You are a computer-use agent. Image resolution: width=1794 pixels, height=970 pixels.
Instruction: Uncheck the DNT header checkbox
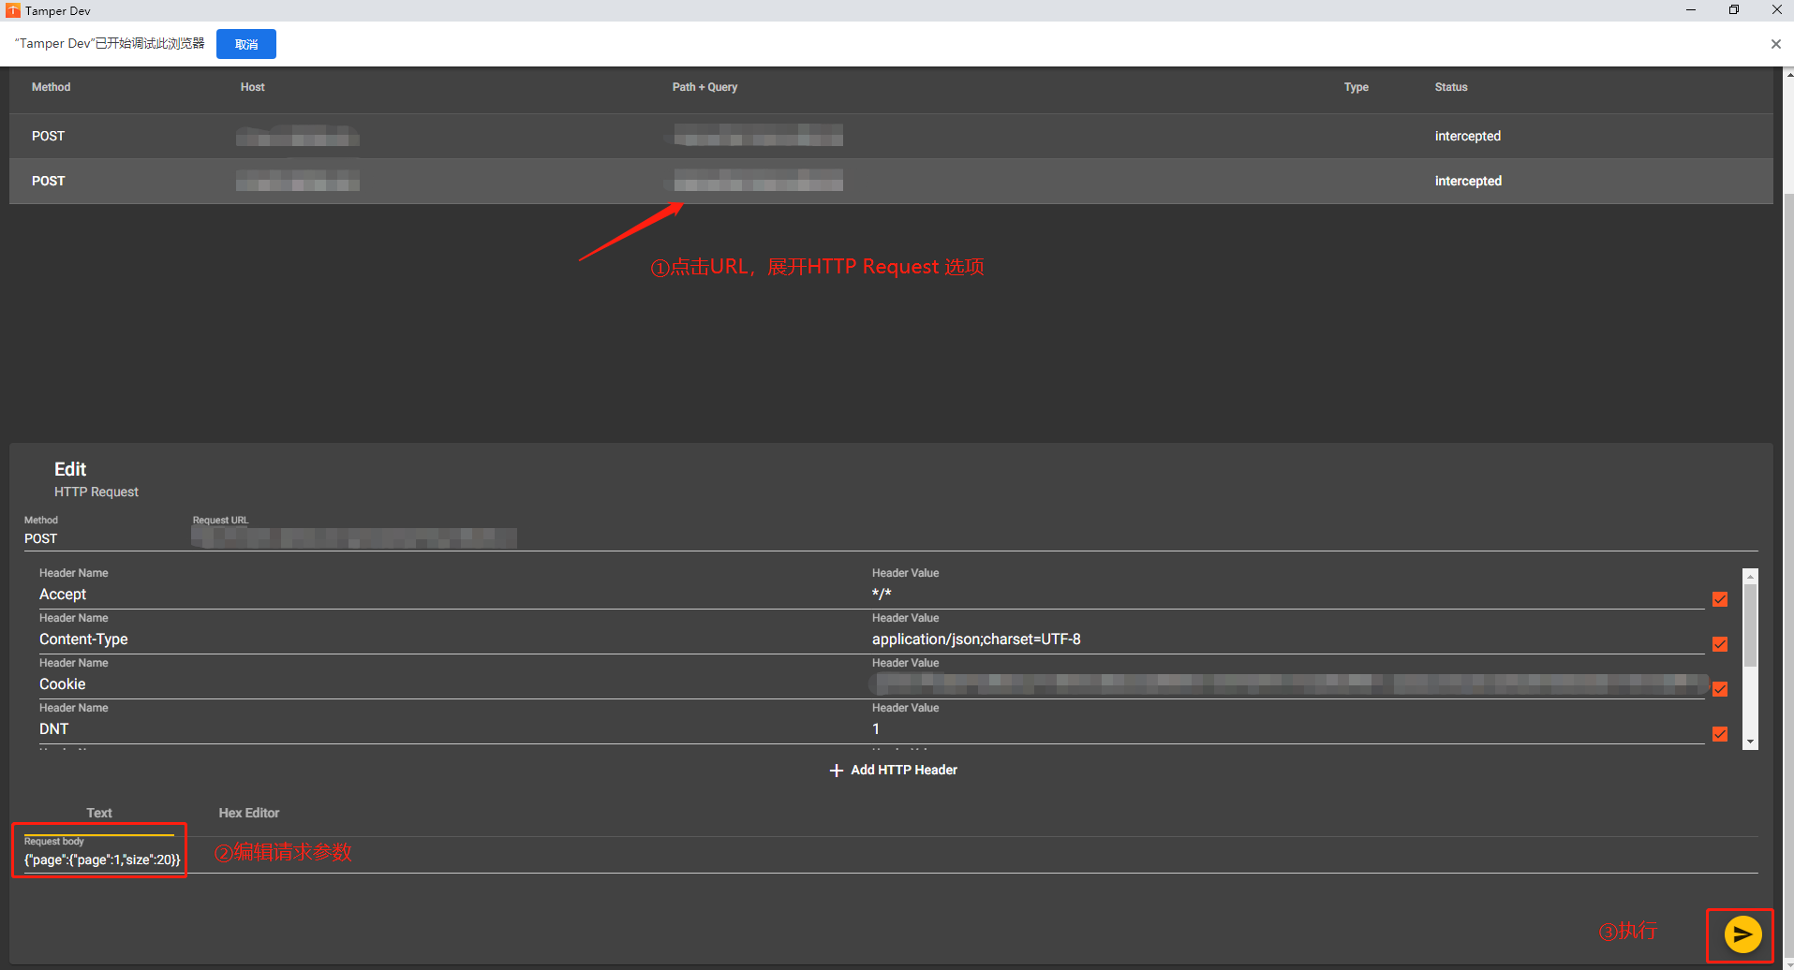(x=1720, y=734)
